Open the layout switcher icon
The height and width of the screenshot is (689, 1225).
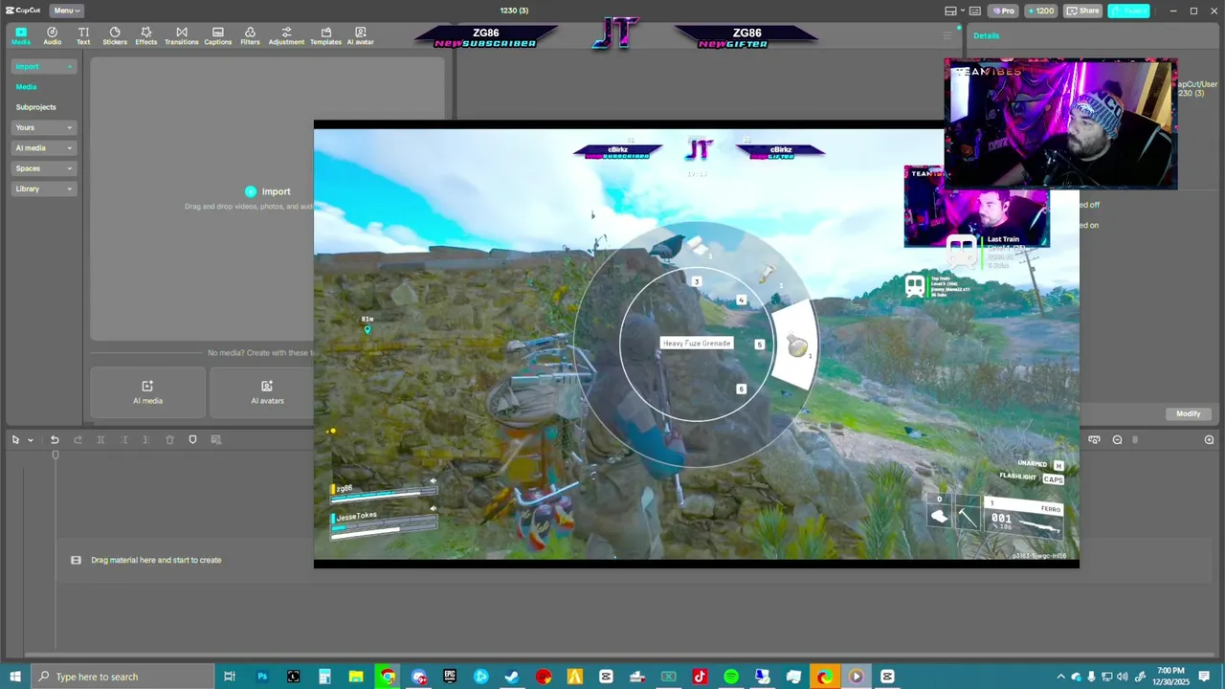950,11
